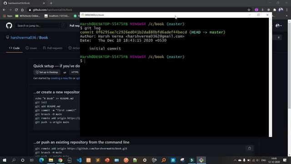The height and width of the screenshot is (164, 291).
Task: Click the commit hash text in terminal
Action: 141,32
